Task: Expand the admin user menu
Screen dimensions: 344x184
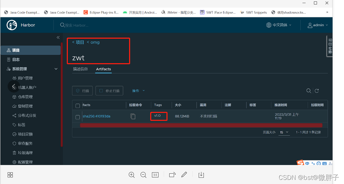Action: (318, 25)
